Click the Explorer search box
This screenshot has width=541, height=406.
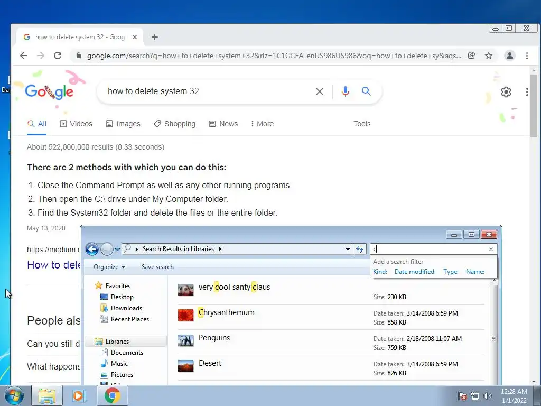[429, 249]
